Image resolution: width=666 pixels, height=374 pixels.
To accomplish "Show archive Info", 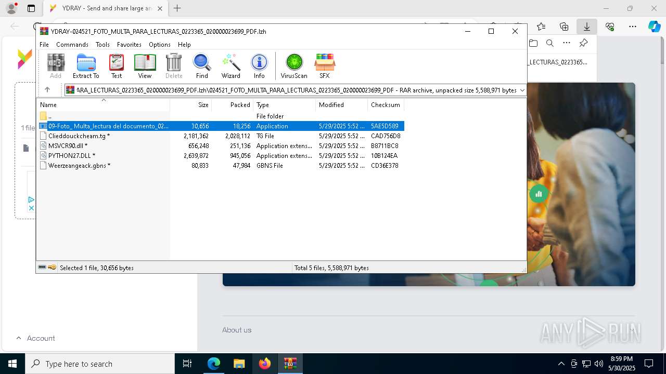I will coord(259,66).
